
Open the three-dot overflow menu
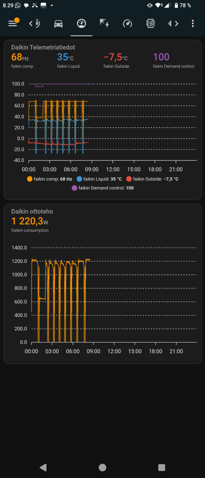point(193,24)
